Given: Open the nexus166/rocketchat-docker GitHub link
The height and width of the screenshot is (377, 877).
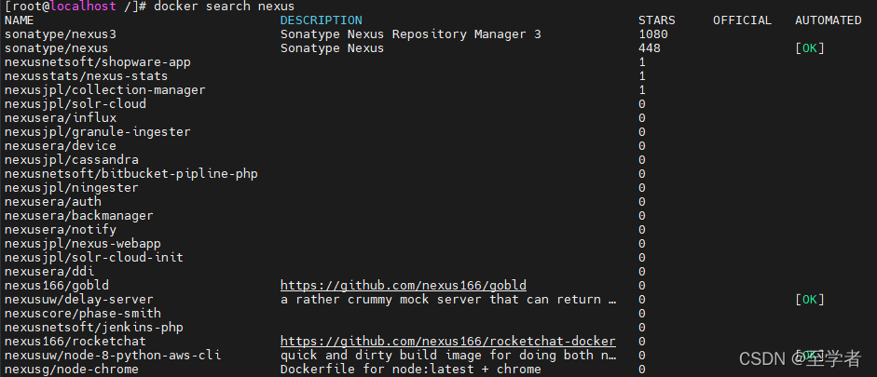Looking at the screenshot, I should pyautogui.click(x=448, y=342).
